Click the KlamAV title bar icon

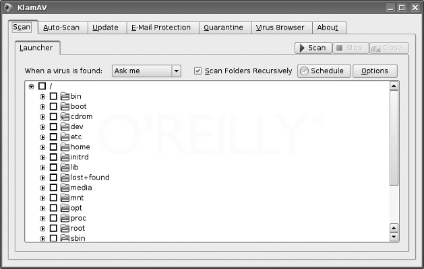click(7, 7)
